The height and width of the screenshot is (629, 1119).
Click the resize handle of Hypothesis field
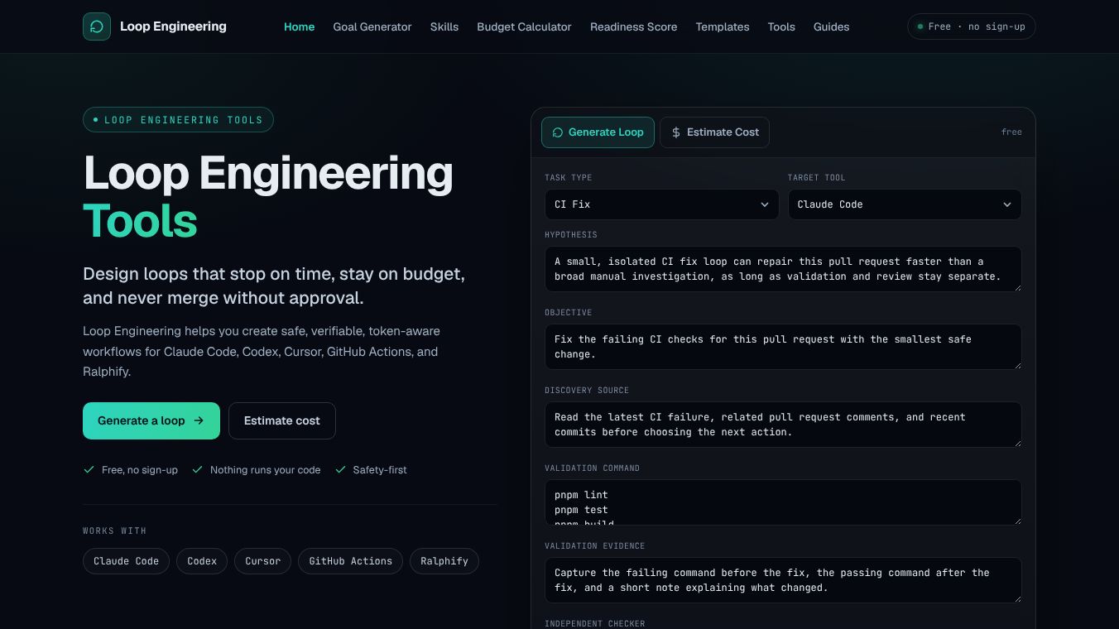tap(1016, 286)
